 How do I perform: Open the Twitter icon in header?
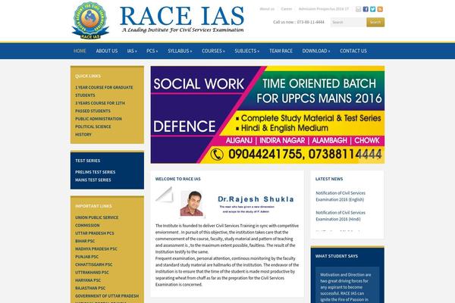click(x=373, y=9)
